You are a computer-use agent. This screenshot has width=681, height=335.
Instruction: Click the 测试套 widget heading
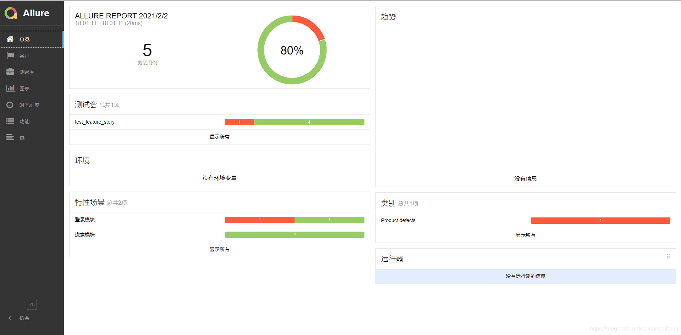point(86,104)
